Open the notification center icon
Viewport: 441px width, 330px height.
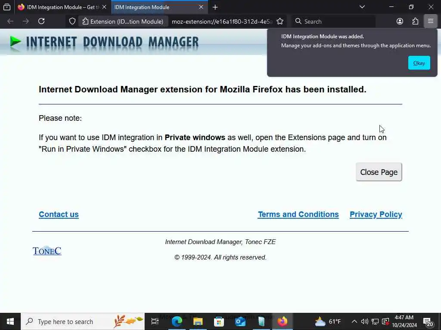(x=429, y=321)
